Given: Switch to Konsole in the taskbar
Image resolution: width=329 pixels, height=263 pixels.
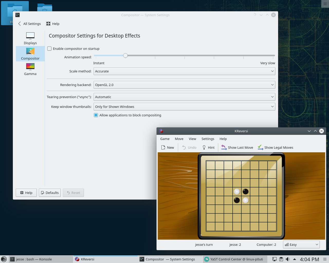Looking at the screenshot, I should (x=41, y=259).
